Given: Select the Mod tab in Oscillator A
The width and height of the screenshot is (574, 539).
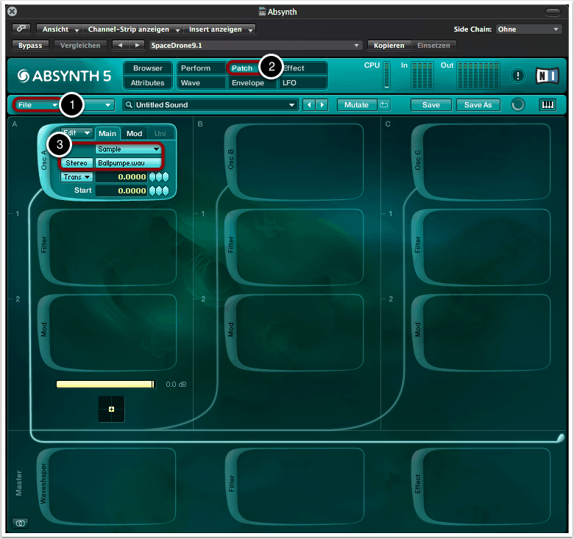Looking at the screenshot, I should click(134, 134).
